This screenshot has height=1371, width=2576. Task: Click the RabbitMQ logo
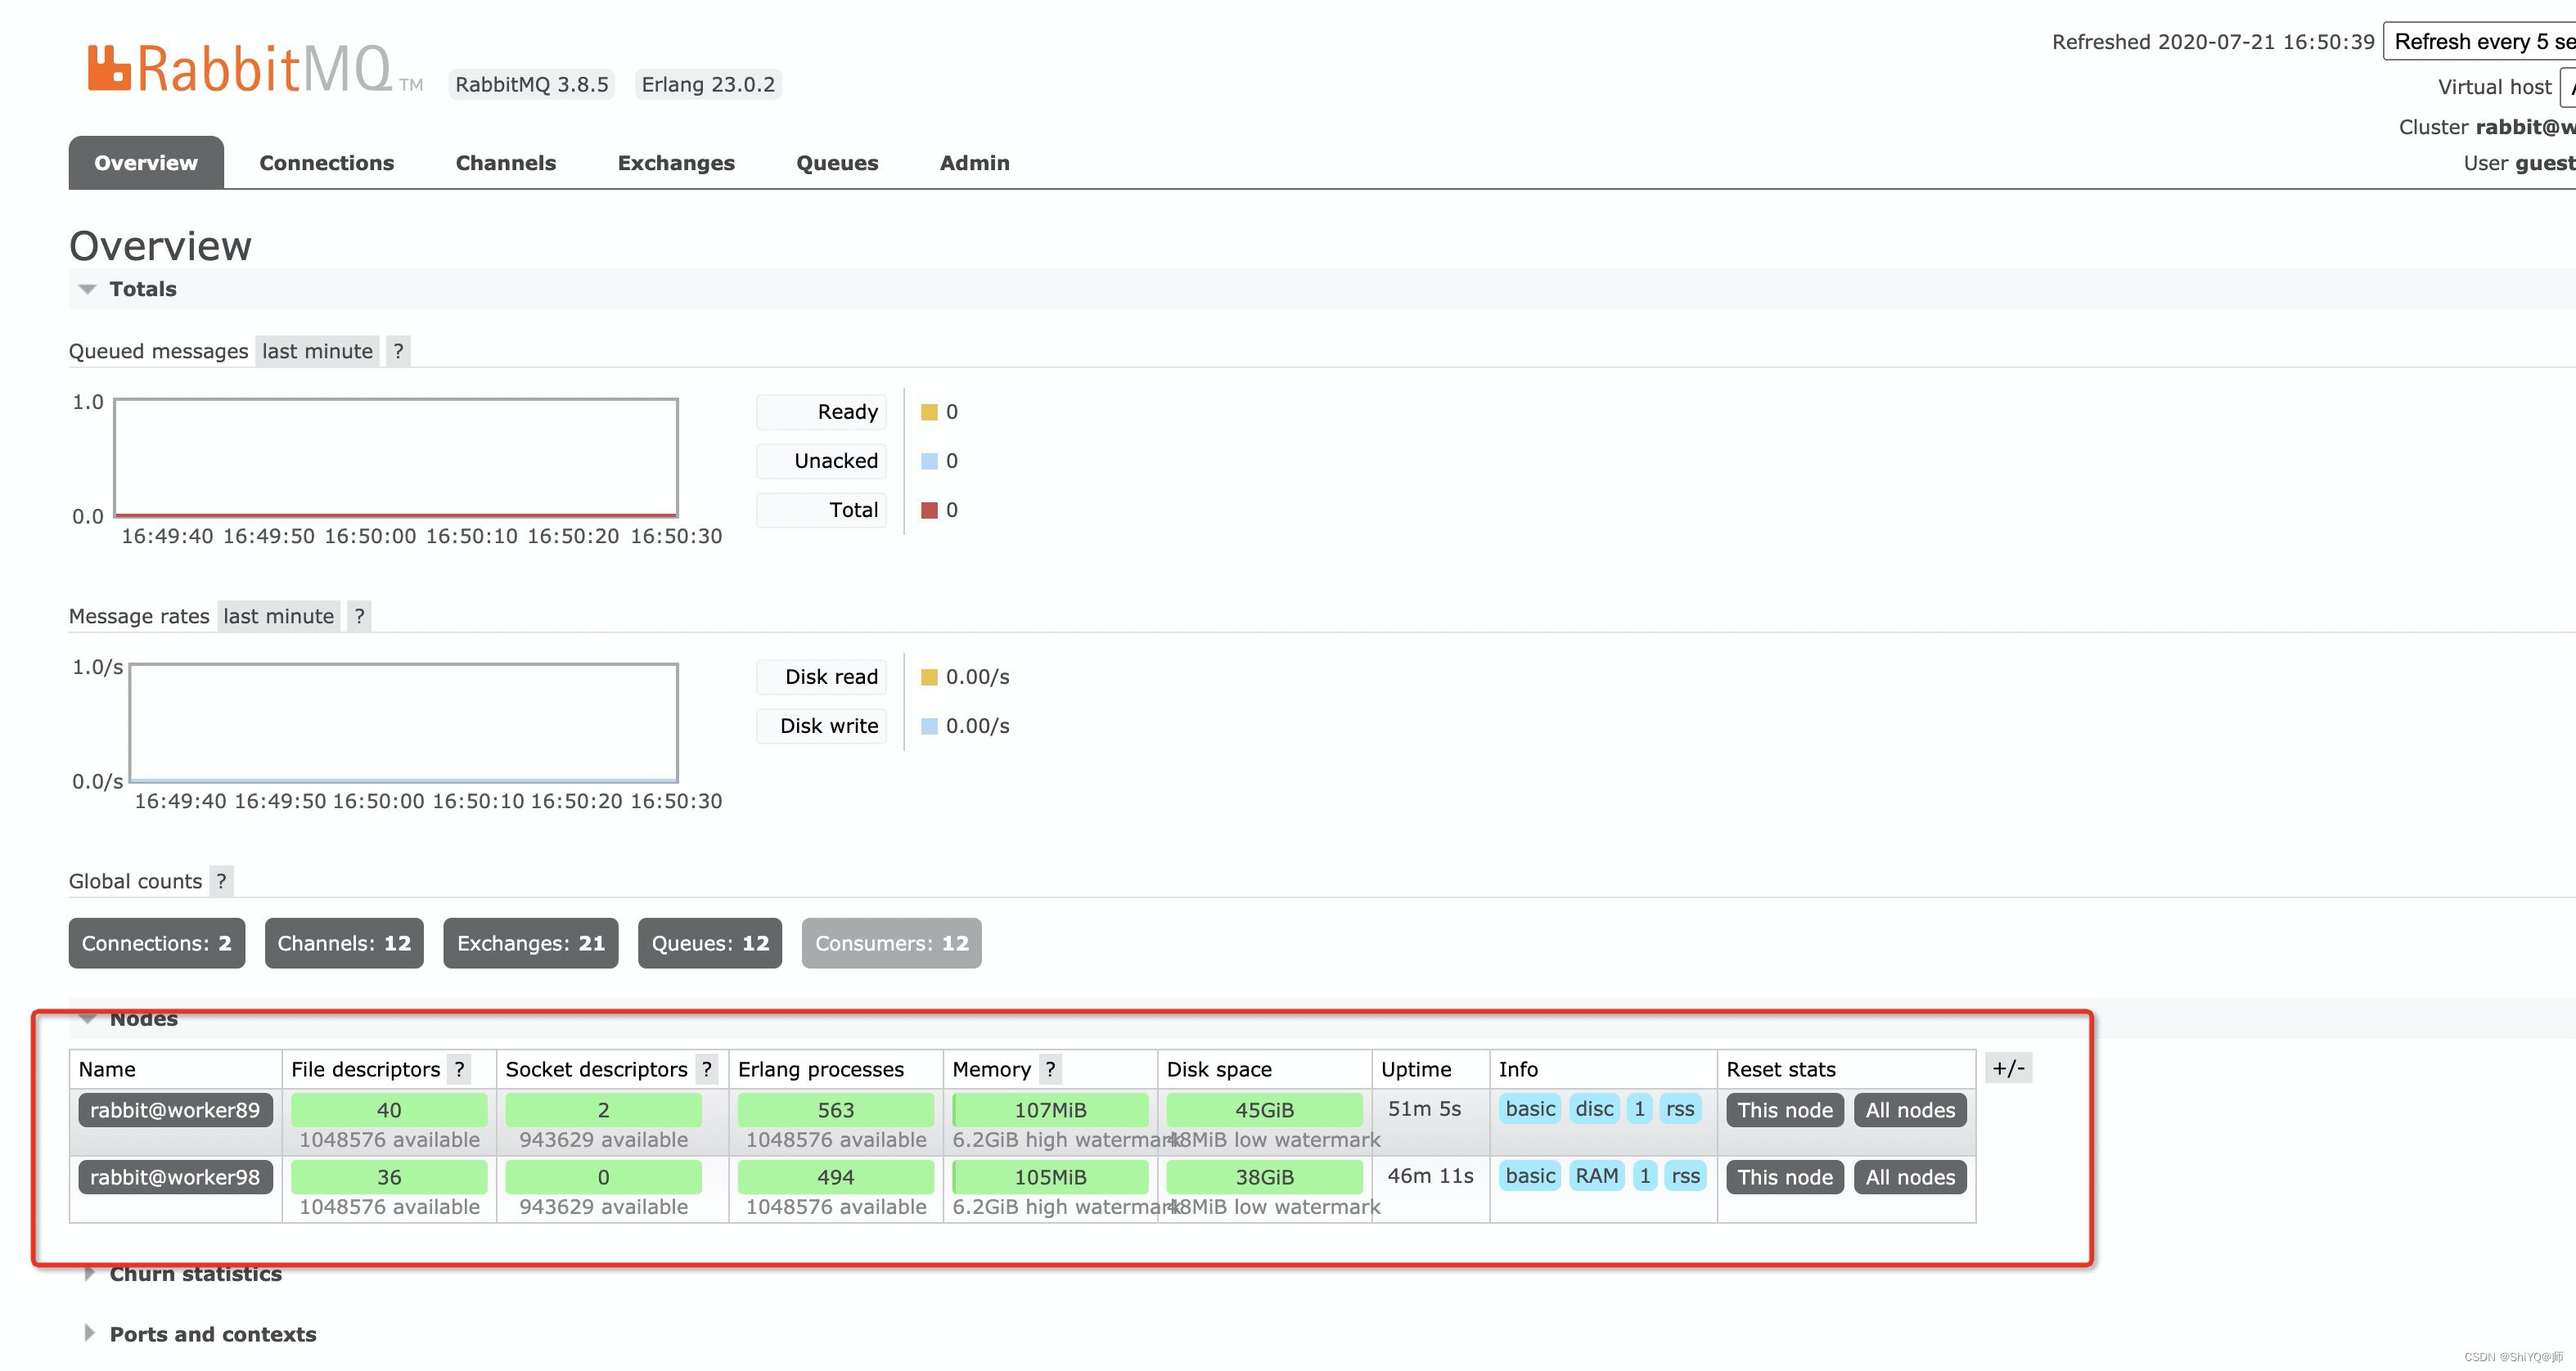[255, 68]
